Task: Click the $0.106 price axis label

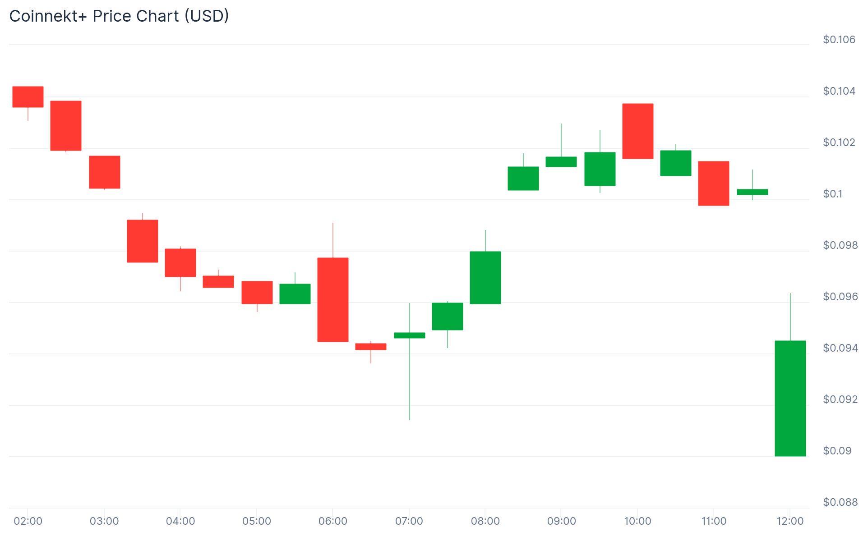Action: click(x=839, y=40)
